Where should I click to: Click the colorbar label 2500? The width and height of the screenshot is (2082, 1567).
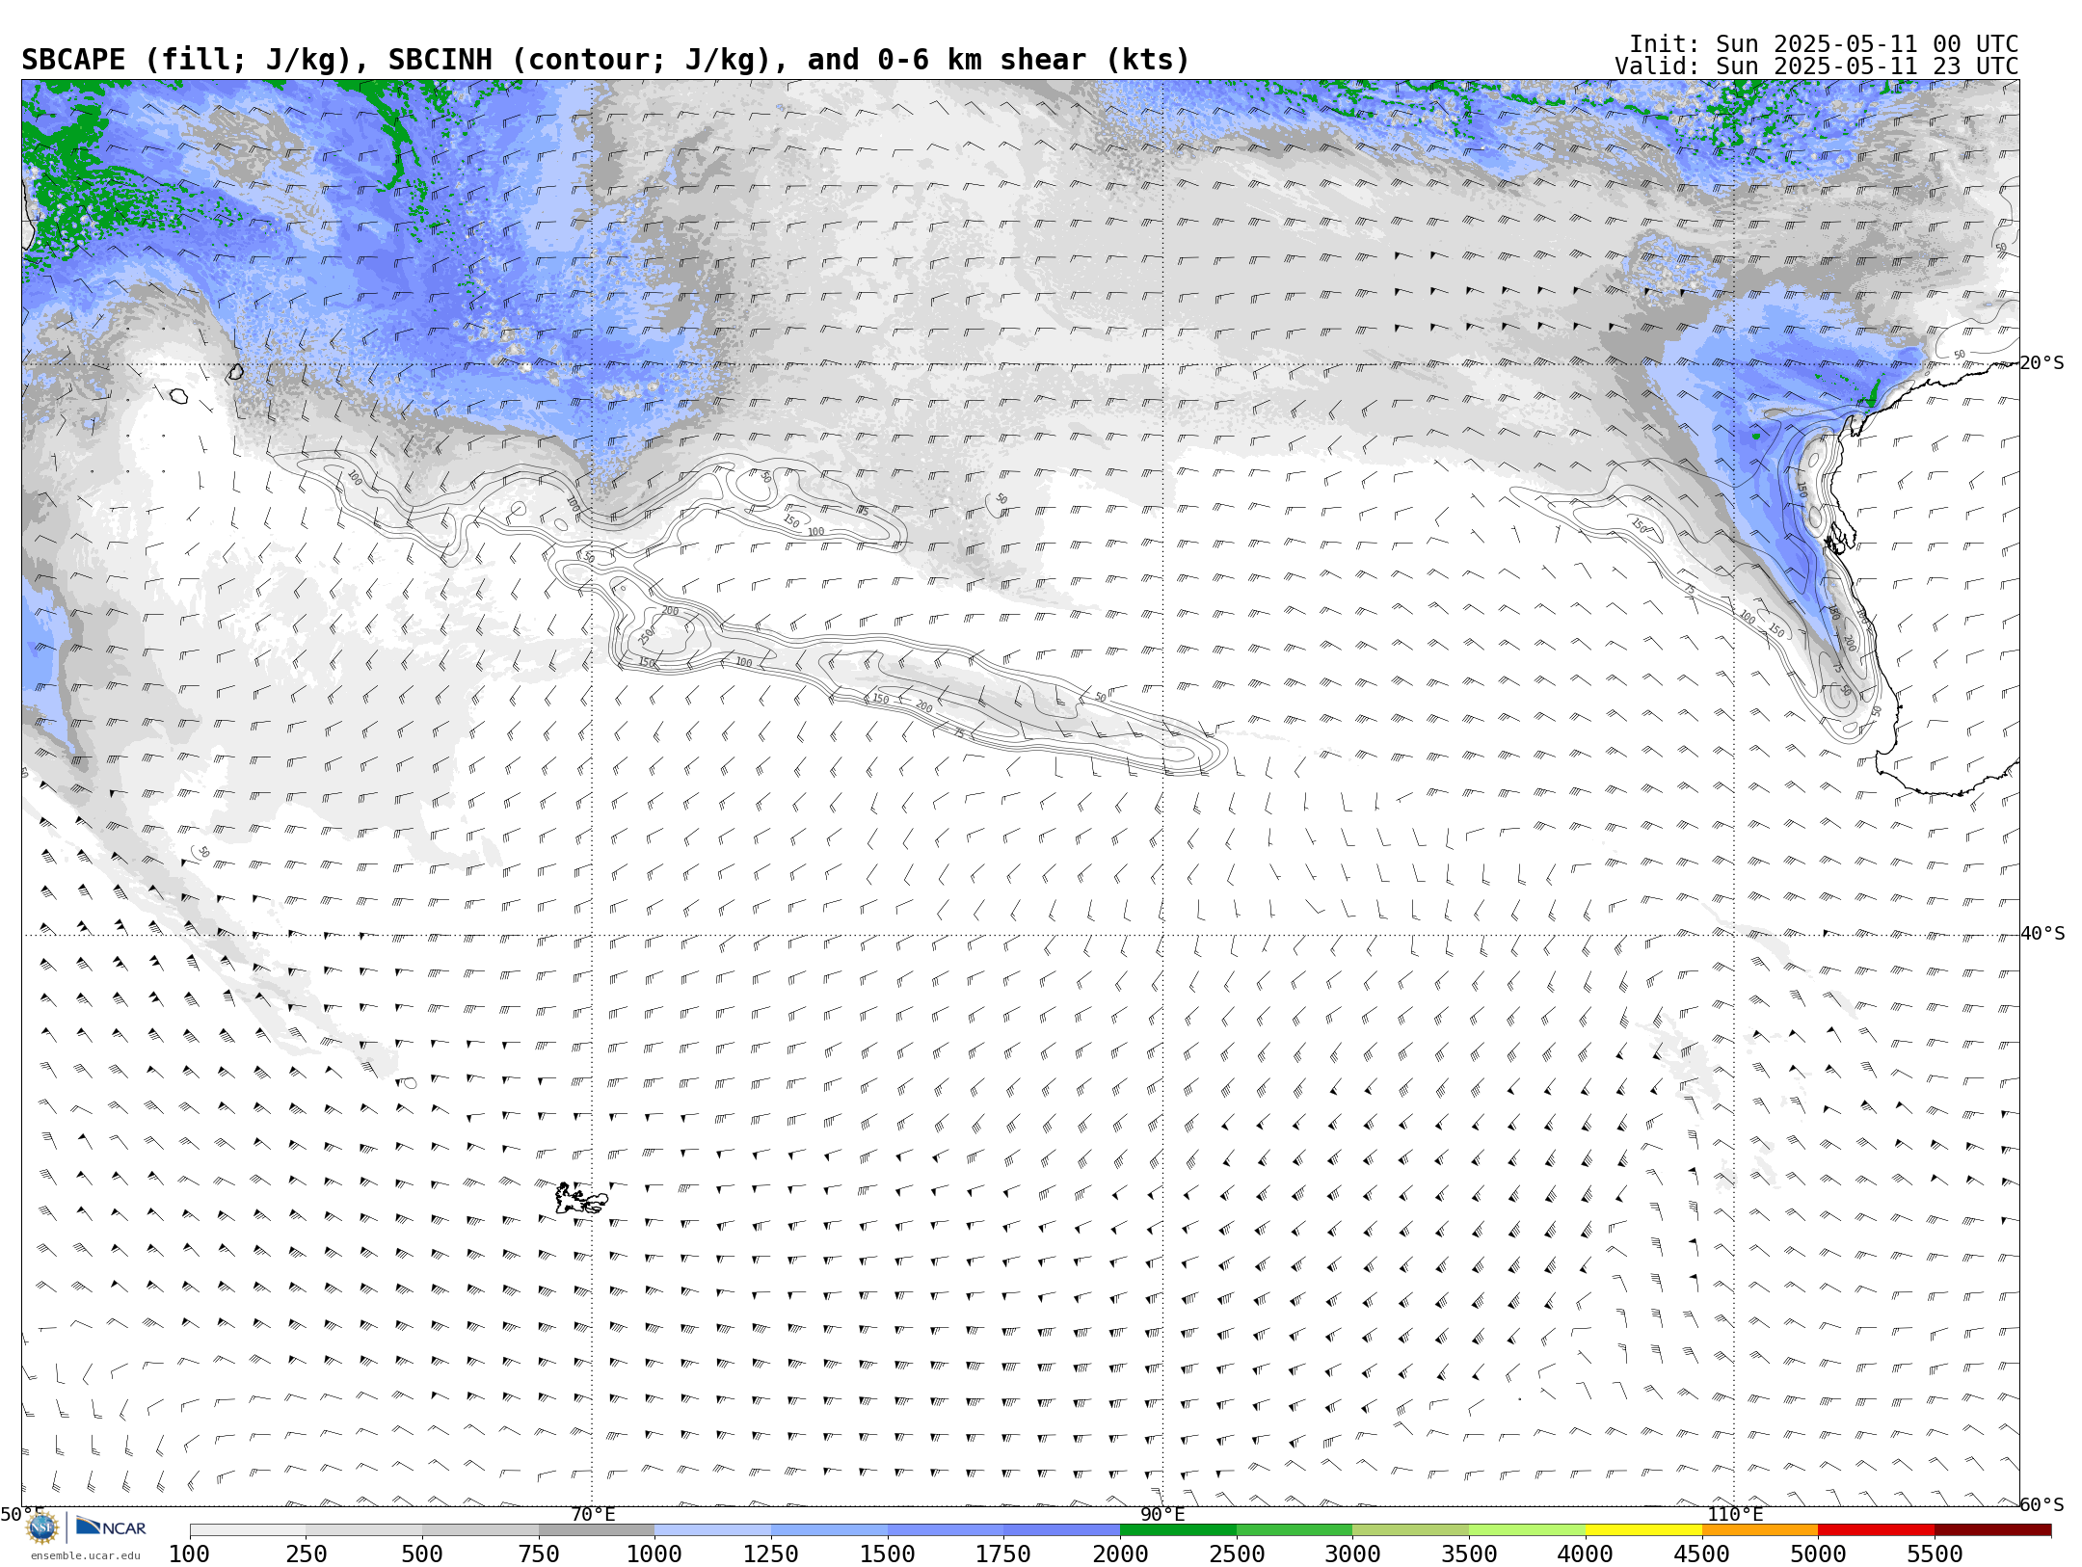1237,1554
